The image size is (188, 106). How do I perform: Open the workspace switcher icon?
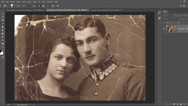[184, 6]
